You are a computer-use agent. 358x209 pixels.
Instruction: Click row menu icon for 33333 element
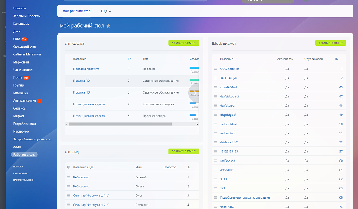coord(216,179)
